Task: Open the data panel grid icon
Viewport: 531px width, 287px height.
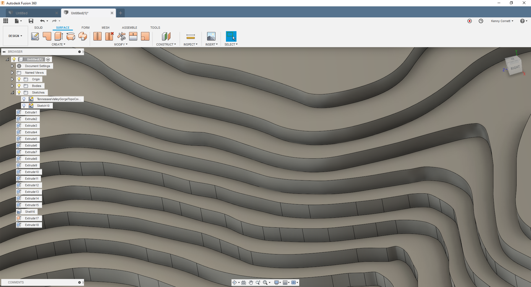Action: tap(6, 21)
